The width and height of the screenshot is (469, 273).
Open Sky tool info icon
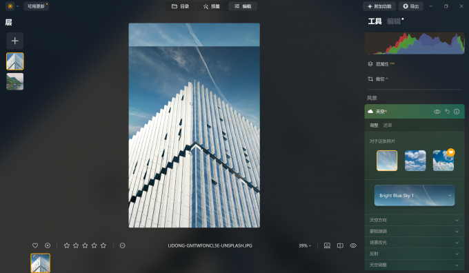click(457, 112)
